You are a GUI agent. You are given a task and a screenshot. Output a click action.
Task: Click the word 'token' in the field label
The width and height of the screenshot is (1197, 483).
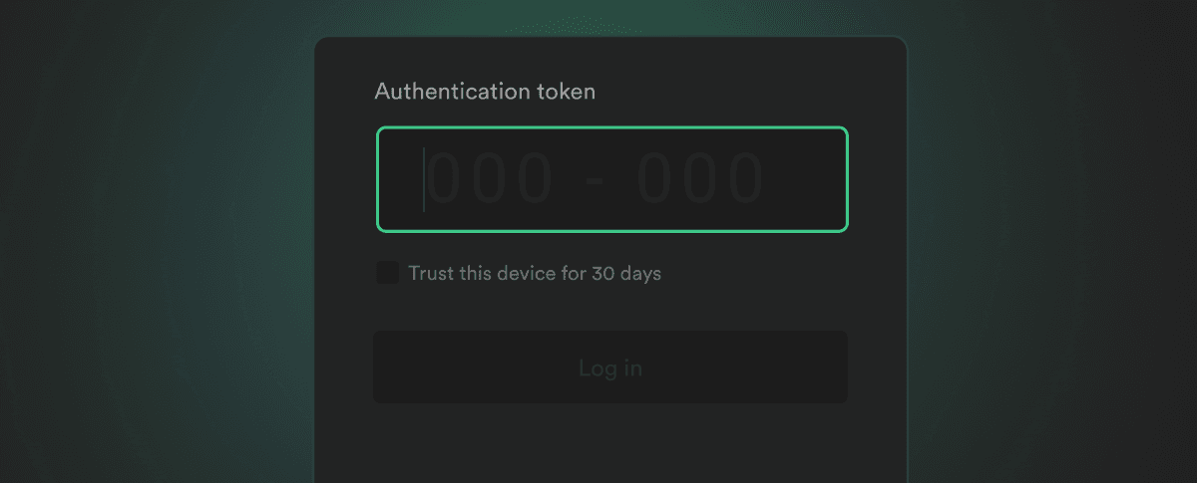pyautogui.click(x=565, y=92)
